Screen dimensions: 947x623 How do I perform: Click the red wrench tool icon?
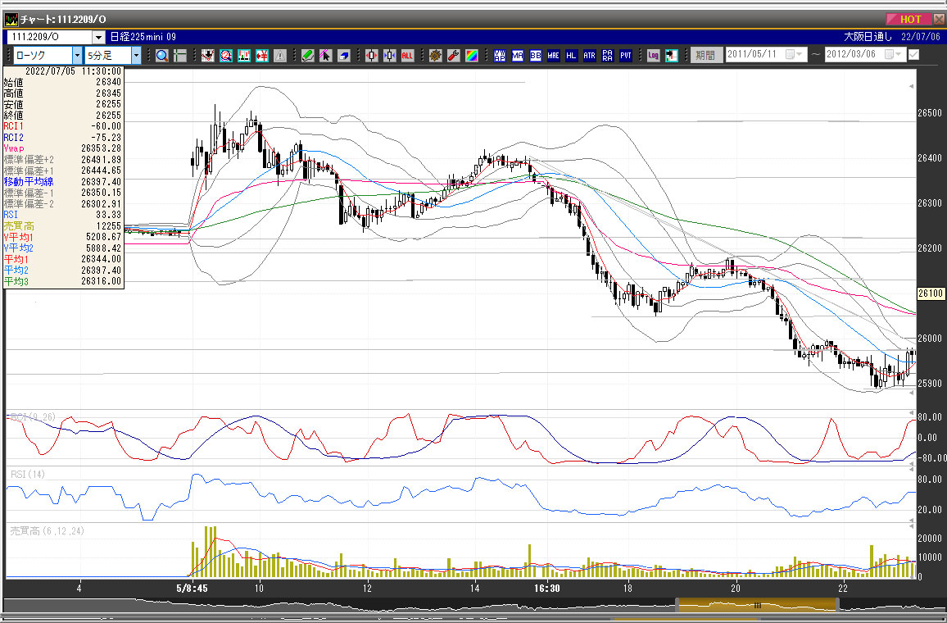coord(454,56)
